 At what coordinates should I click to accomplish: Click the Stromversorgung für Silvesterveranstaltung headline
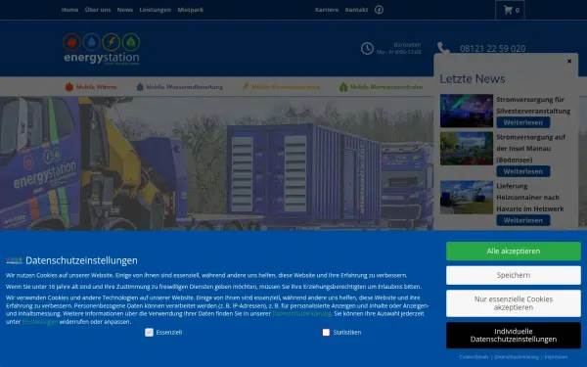tap(533, 106)
